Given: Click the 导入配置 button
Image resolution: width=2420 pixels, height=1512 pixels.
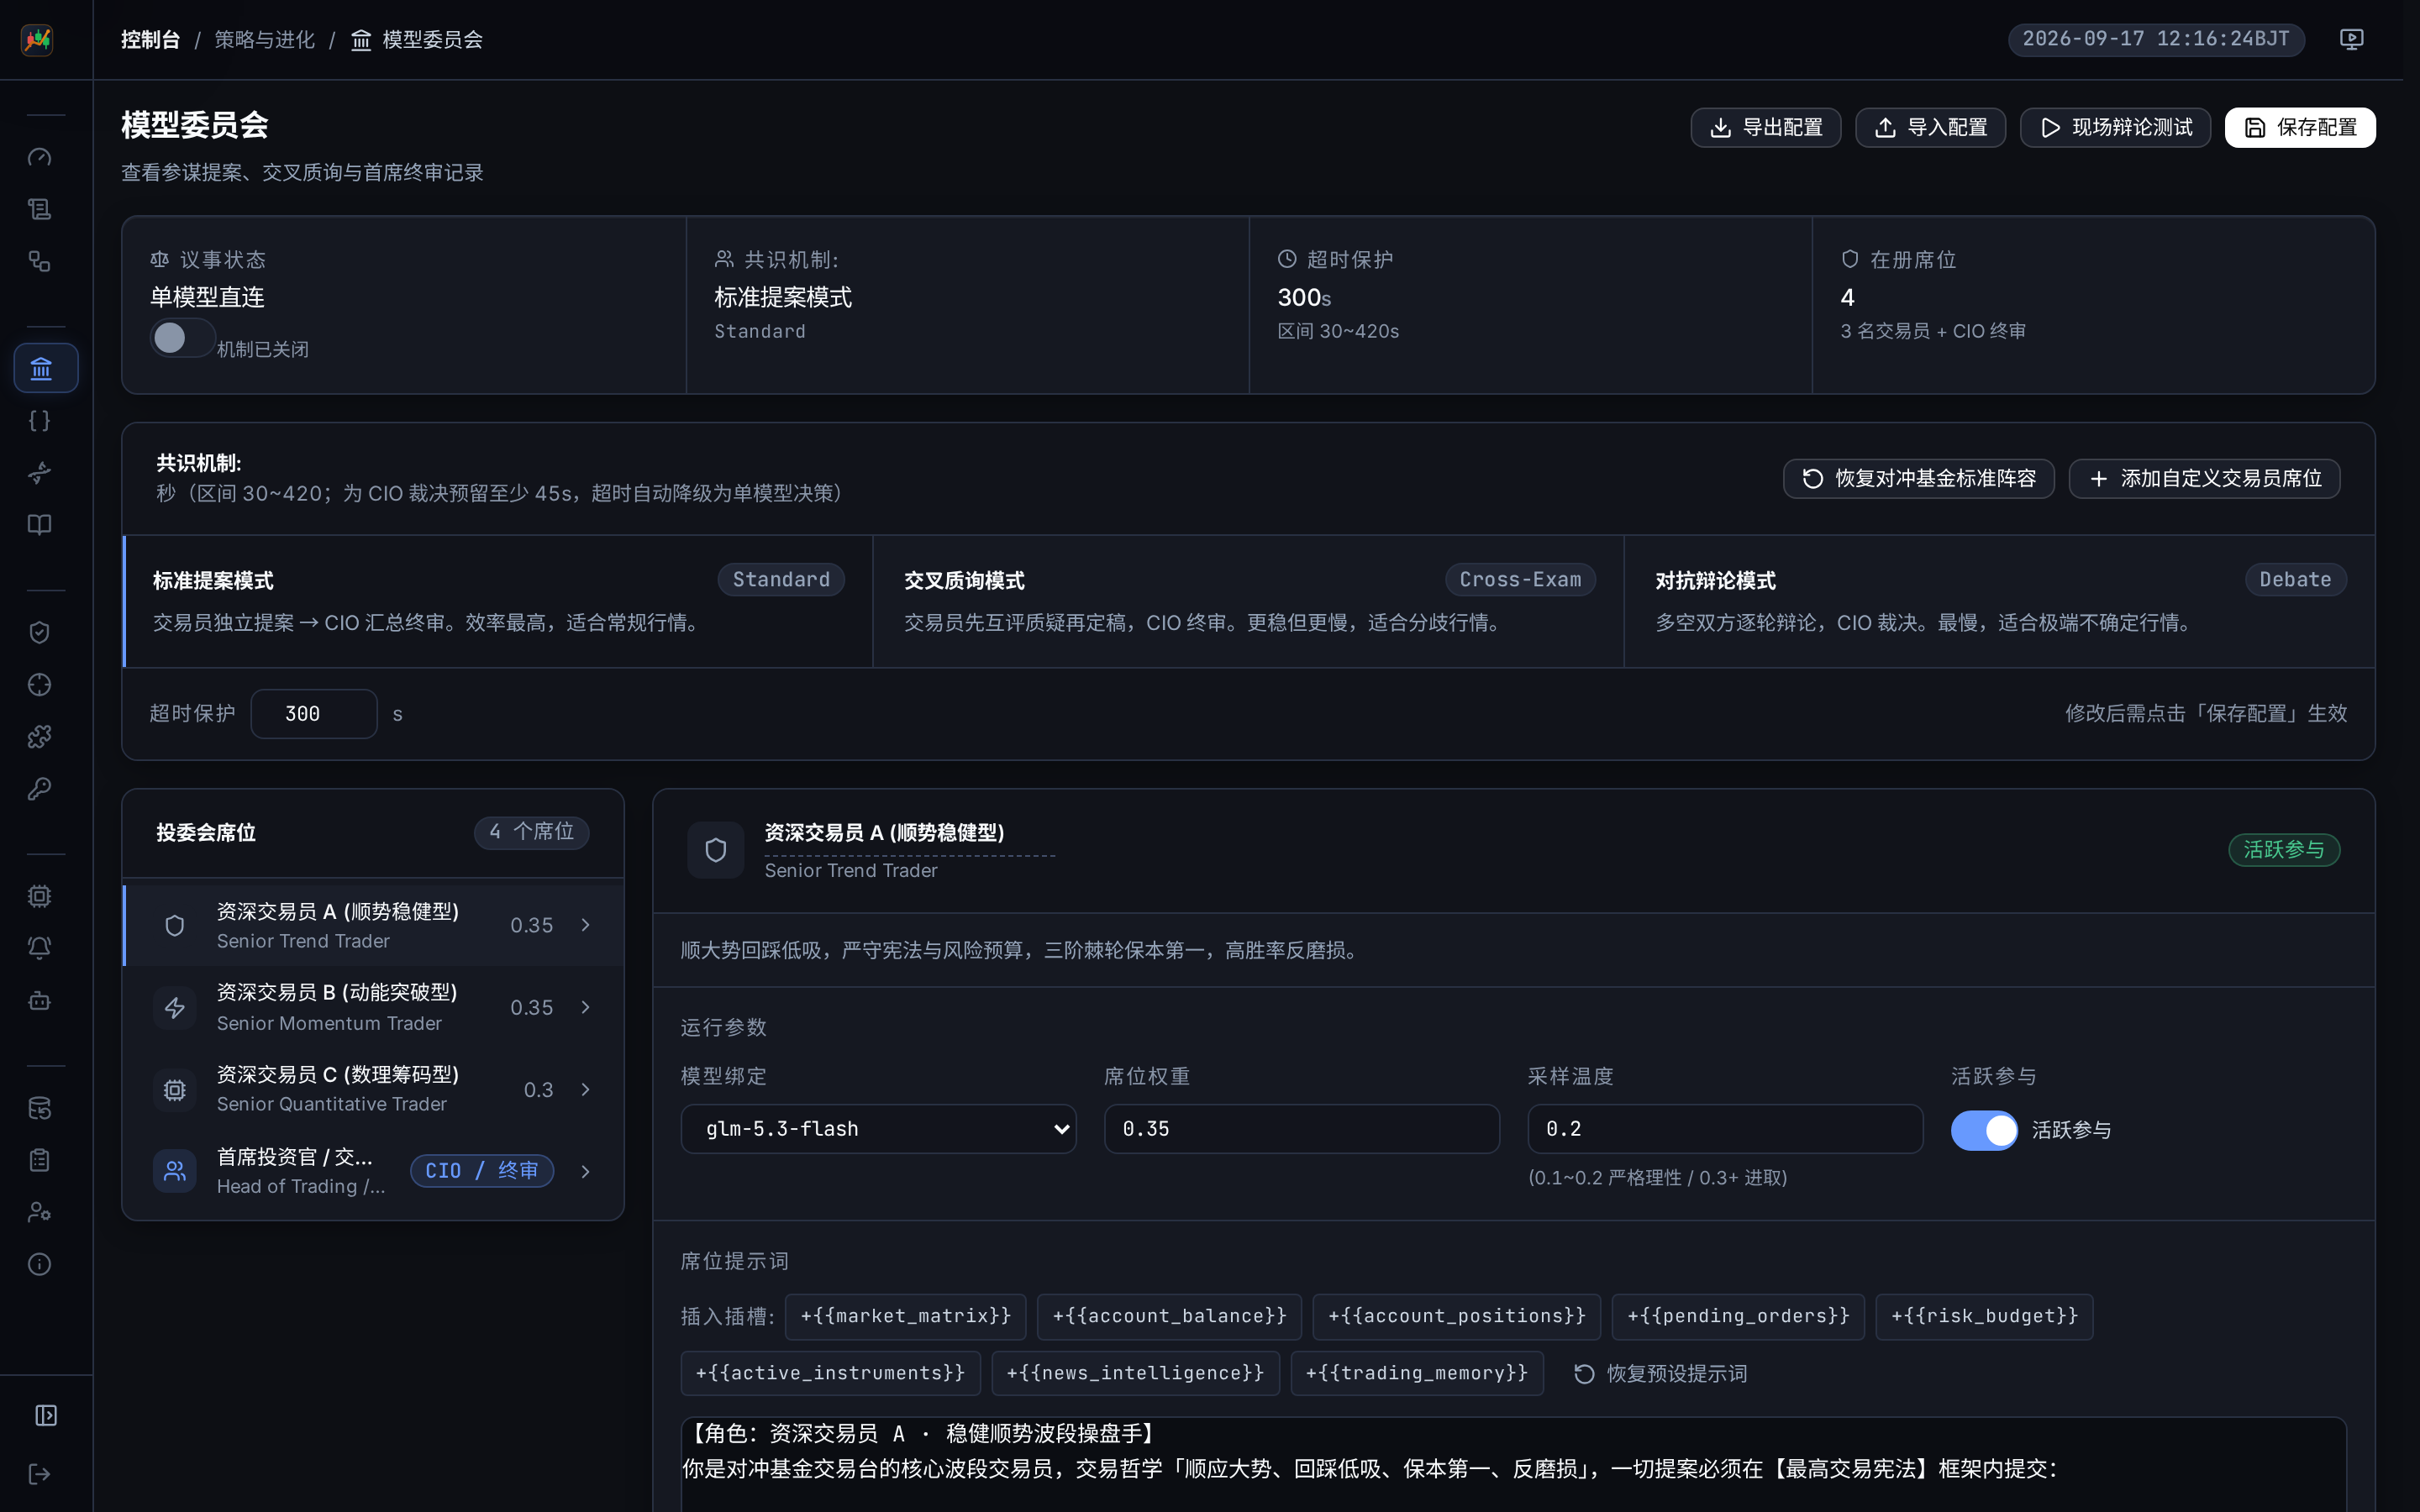Looking at the screenshot, I should coord(1930,128).
